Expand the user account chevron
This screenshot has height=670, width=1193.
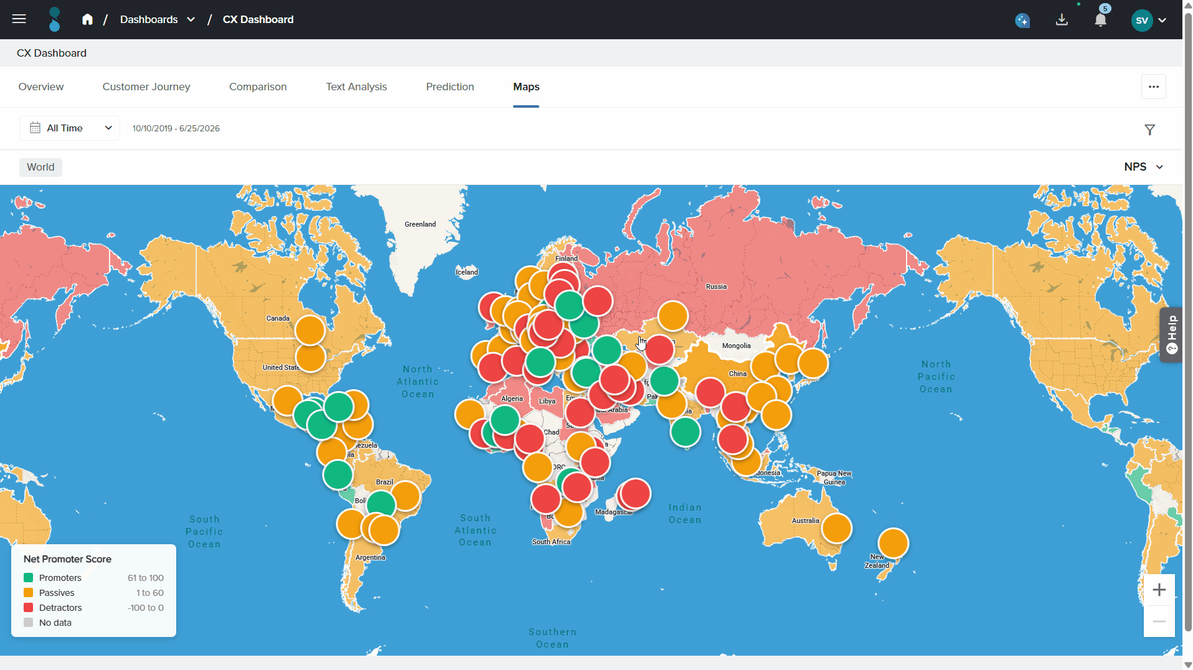(x=1162, y=20)
